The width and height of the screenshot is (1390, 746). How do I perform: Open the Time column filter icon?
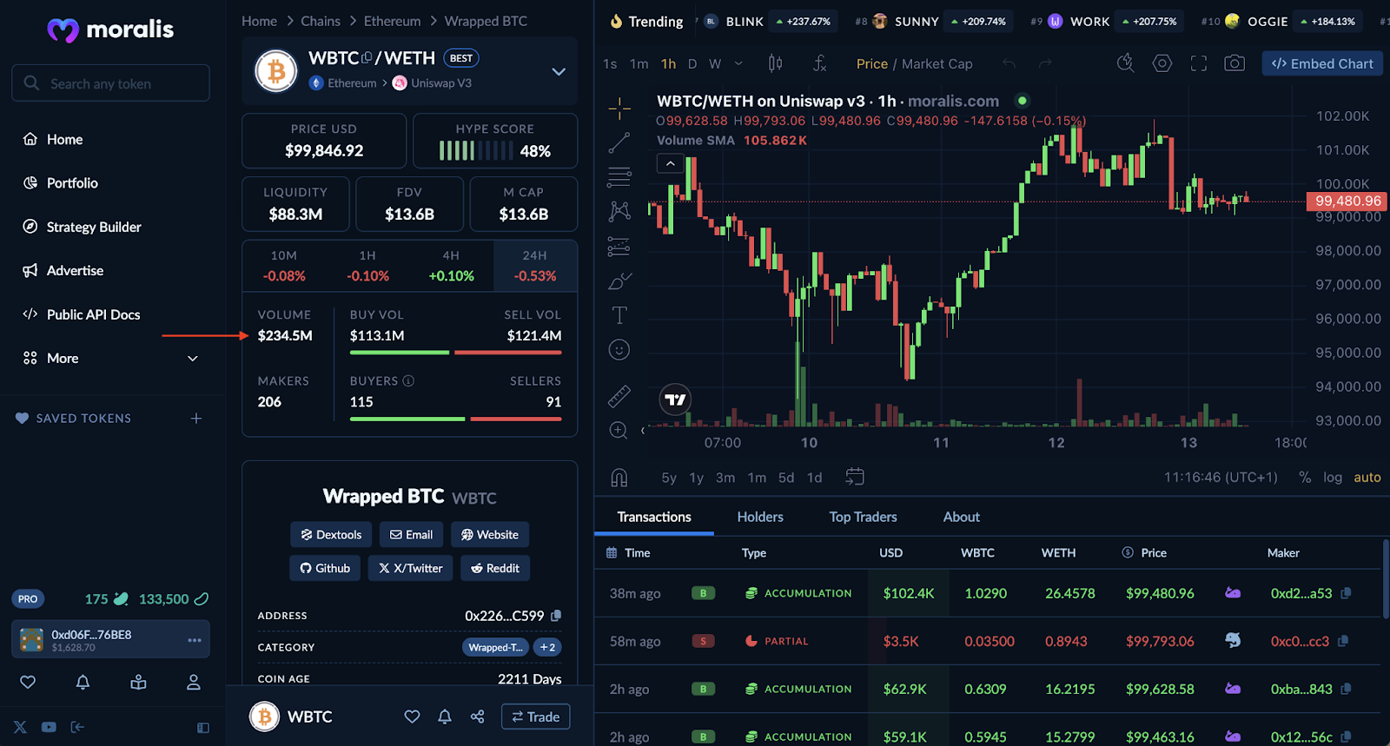coord(612,552)
